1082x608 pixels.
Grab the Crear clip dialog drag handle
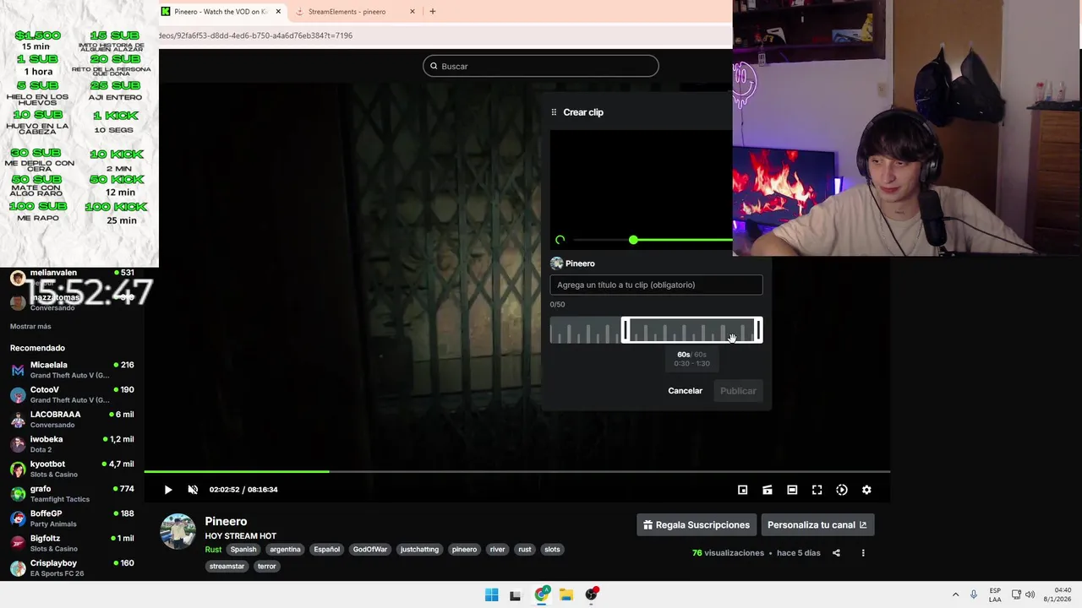tap(554, 112)
